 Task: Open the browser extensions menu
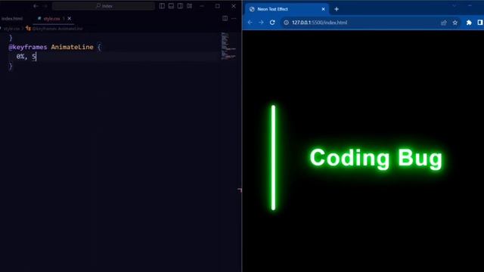pyautogui.click(x=469, y=23)
